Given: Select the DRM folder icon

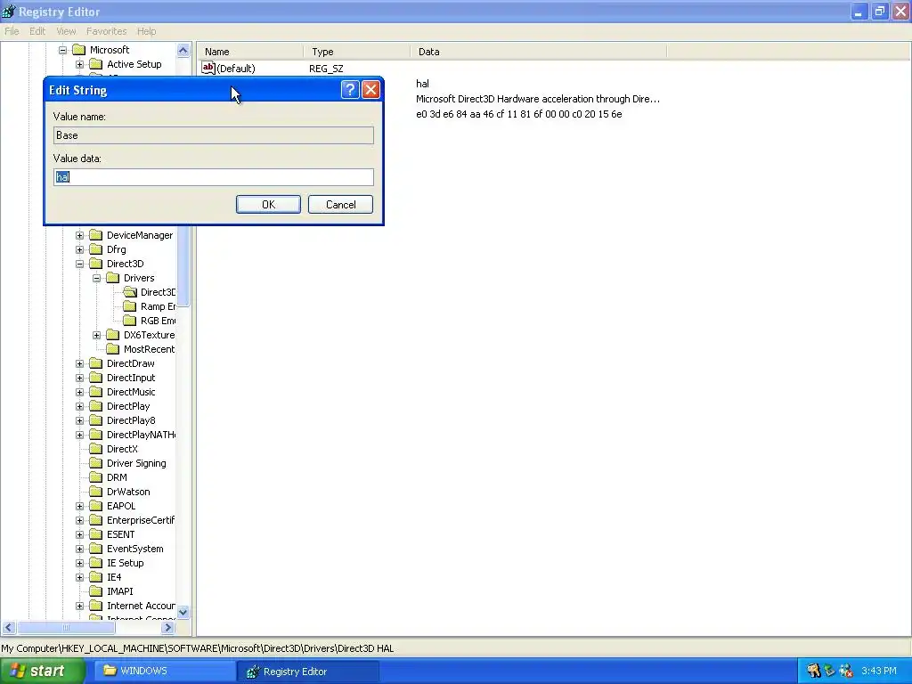Looking at the screenshot, I should click(x=96, y=477).
